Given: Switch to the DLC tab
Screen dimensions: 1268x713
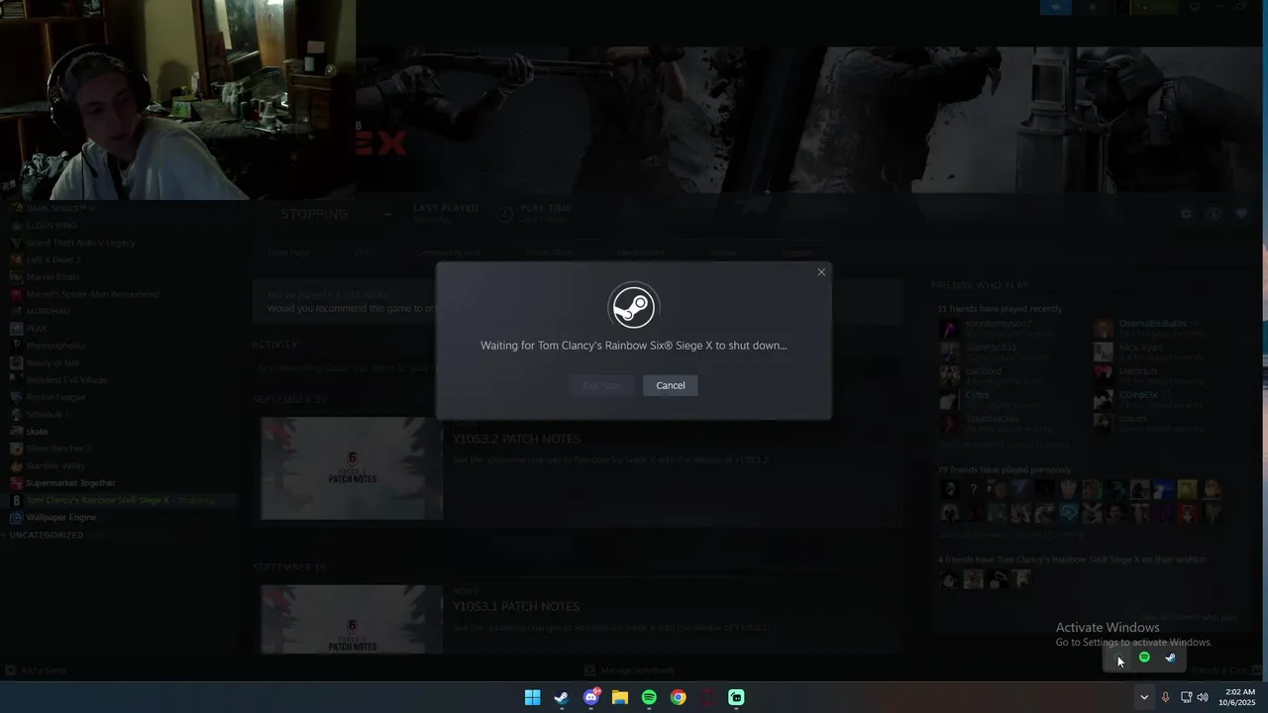Looking at the screenshot, I should (x=363, y=253).
